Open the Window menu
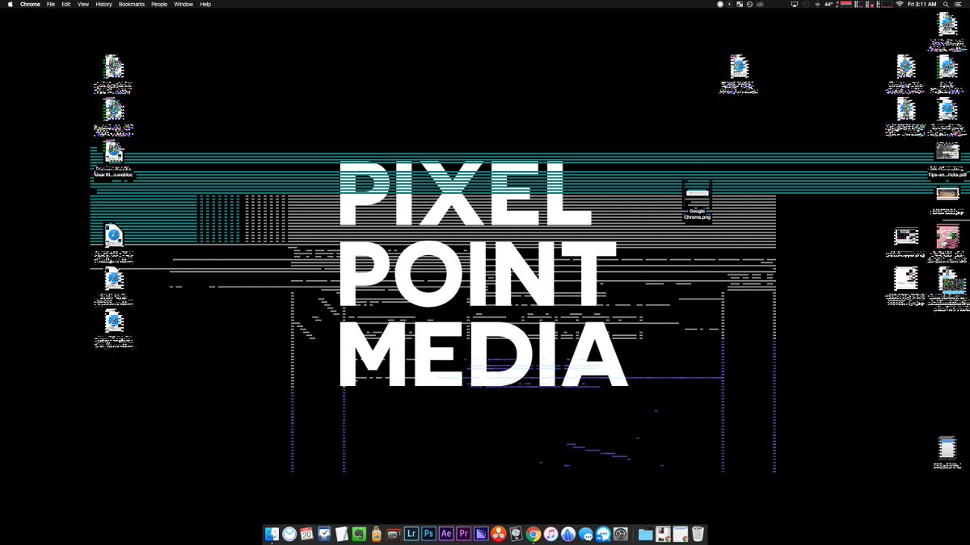This screenshot has height=545, width=970. [x=183, y=4]
